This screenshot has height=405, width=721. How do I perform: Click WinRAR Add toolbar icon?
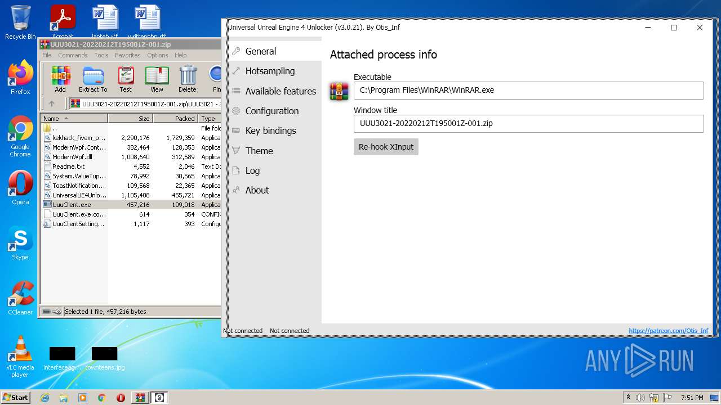[60, 79]
